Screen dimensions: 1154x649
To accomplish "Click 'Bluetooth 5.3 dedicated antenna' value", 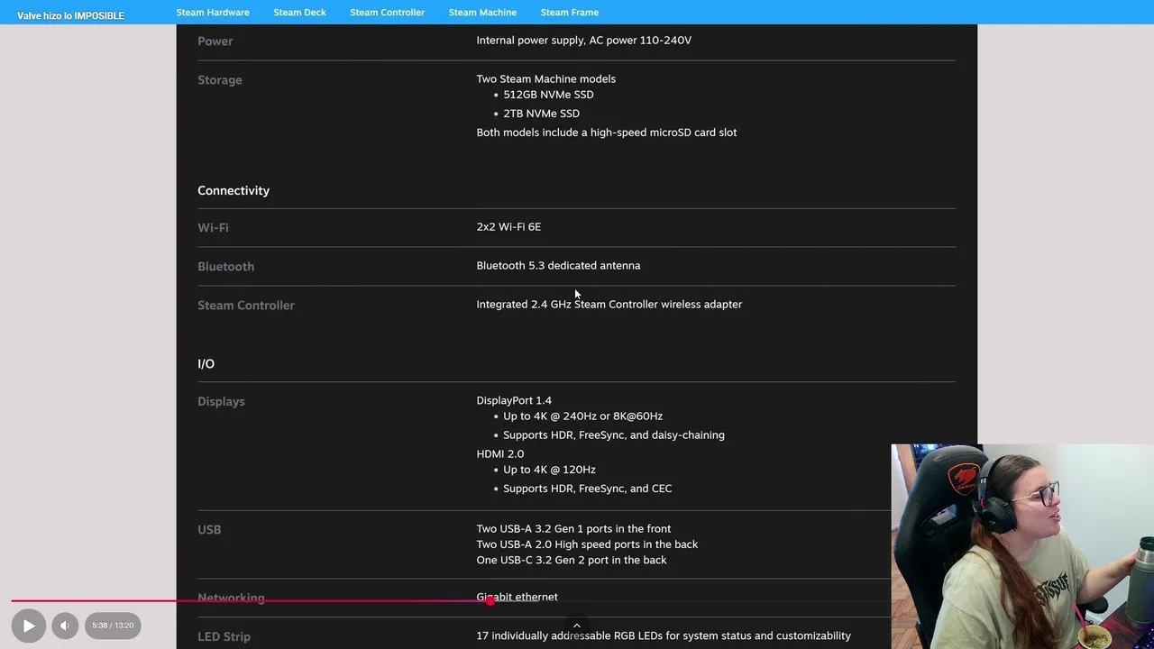I will tap(558, 266).
